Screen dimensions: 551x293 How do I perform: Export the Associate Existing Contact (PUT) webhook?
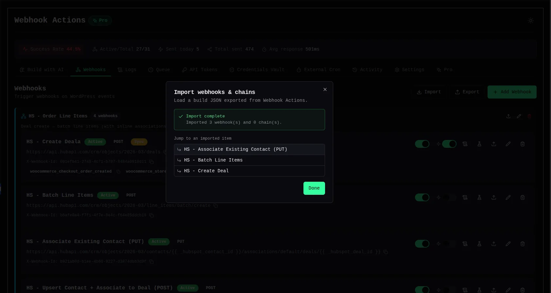494,244
